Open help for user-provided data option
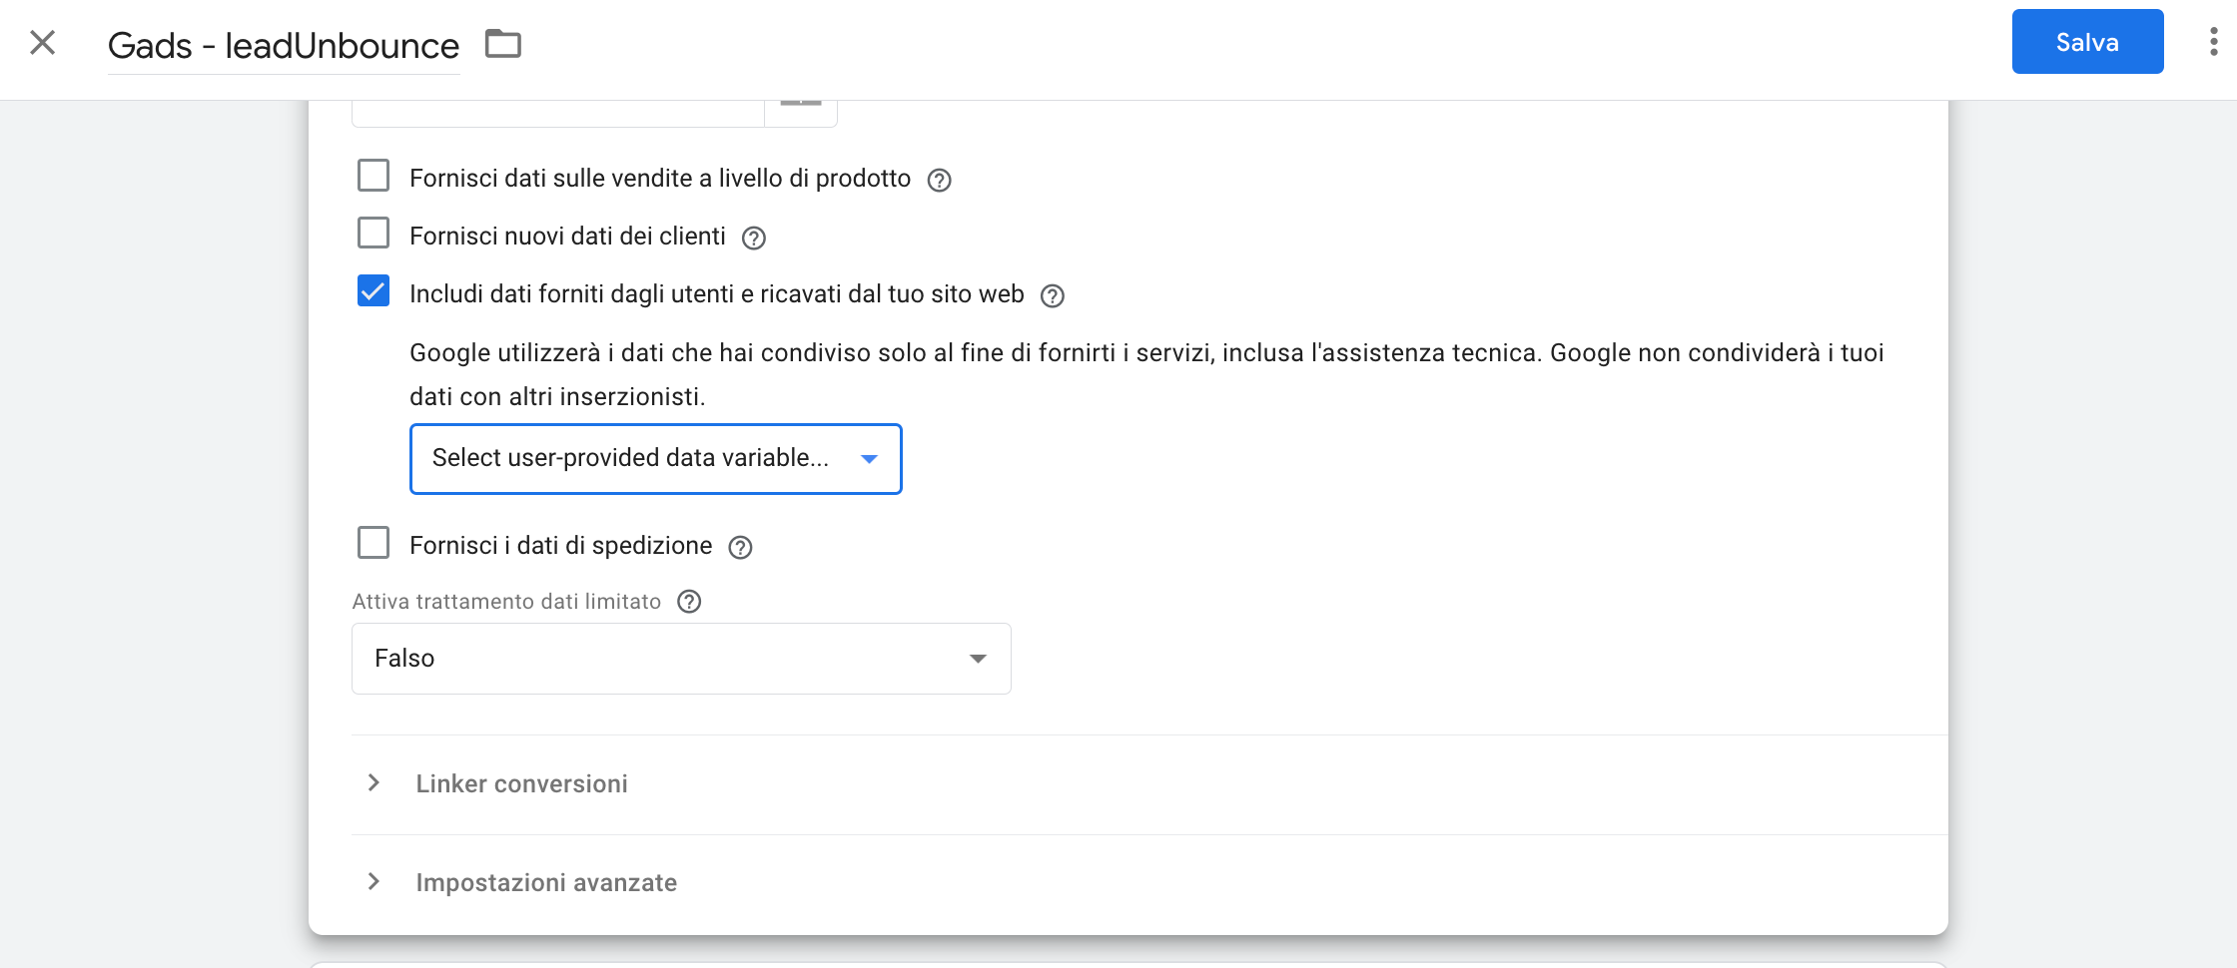Viewport: 2237px width, 968px height. (x=1053, y=295)
